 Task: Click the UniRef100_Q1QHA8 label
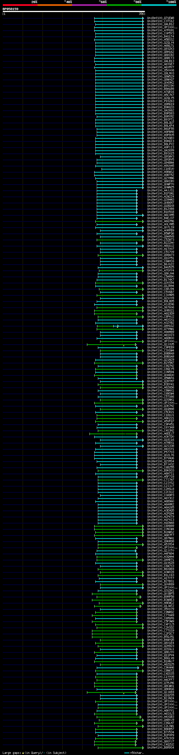click(161, 409)
